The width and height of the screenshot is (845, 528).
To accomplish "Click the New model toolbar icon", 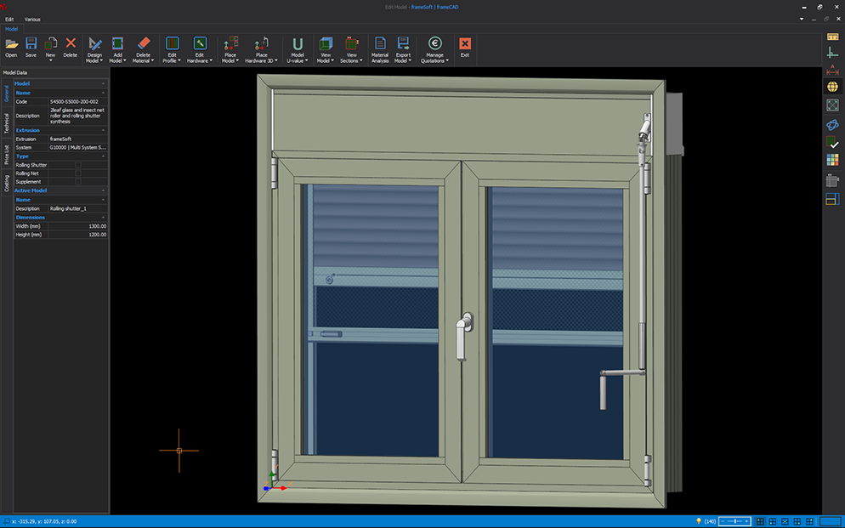I will [51, 43].
